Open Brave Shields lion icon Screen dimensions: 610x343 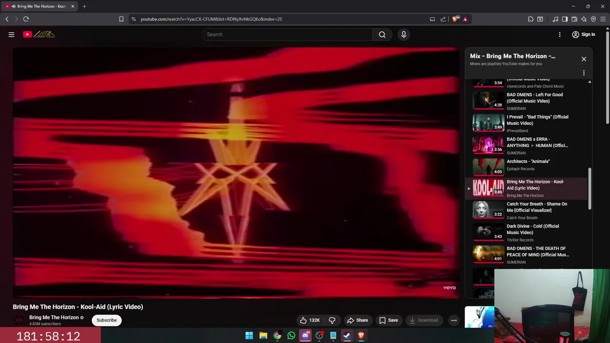455,19
